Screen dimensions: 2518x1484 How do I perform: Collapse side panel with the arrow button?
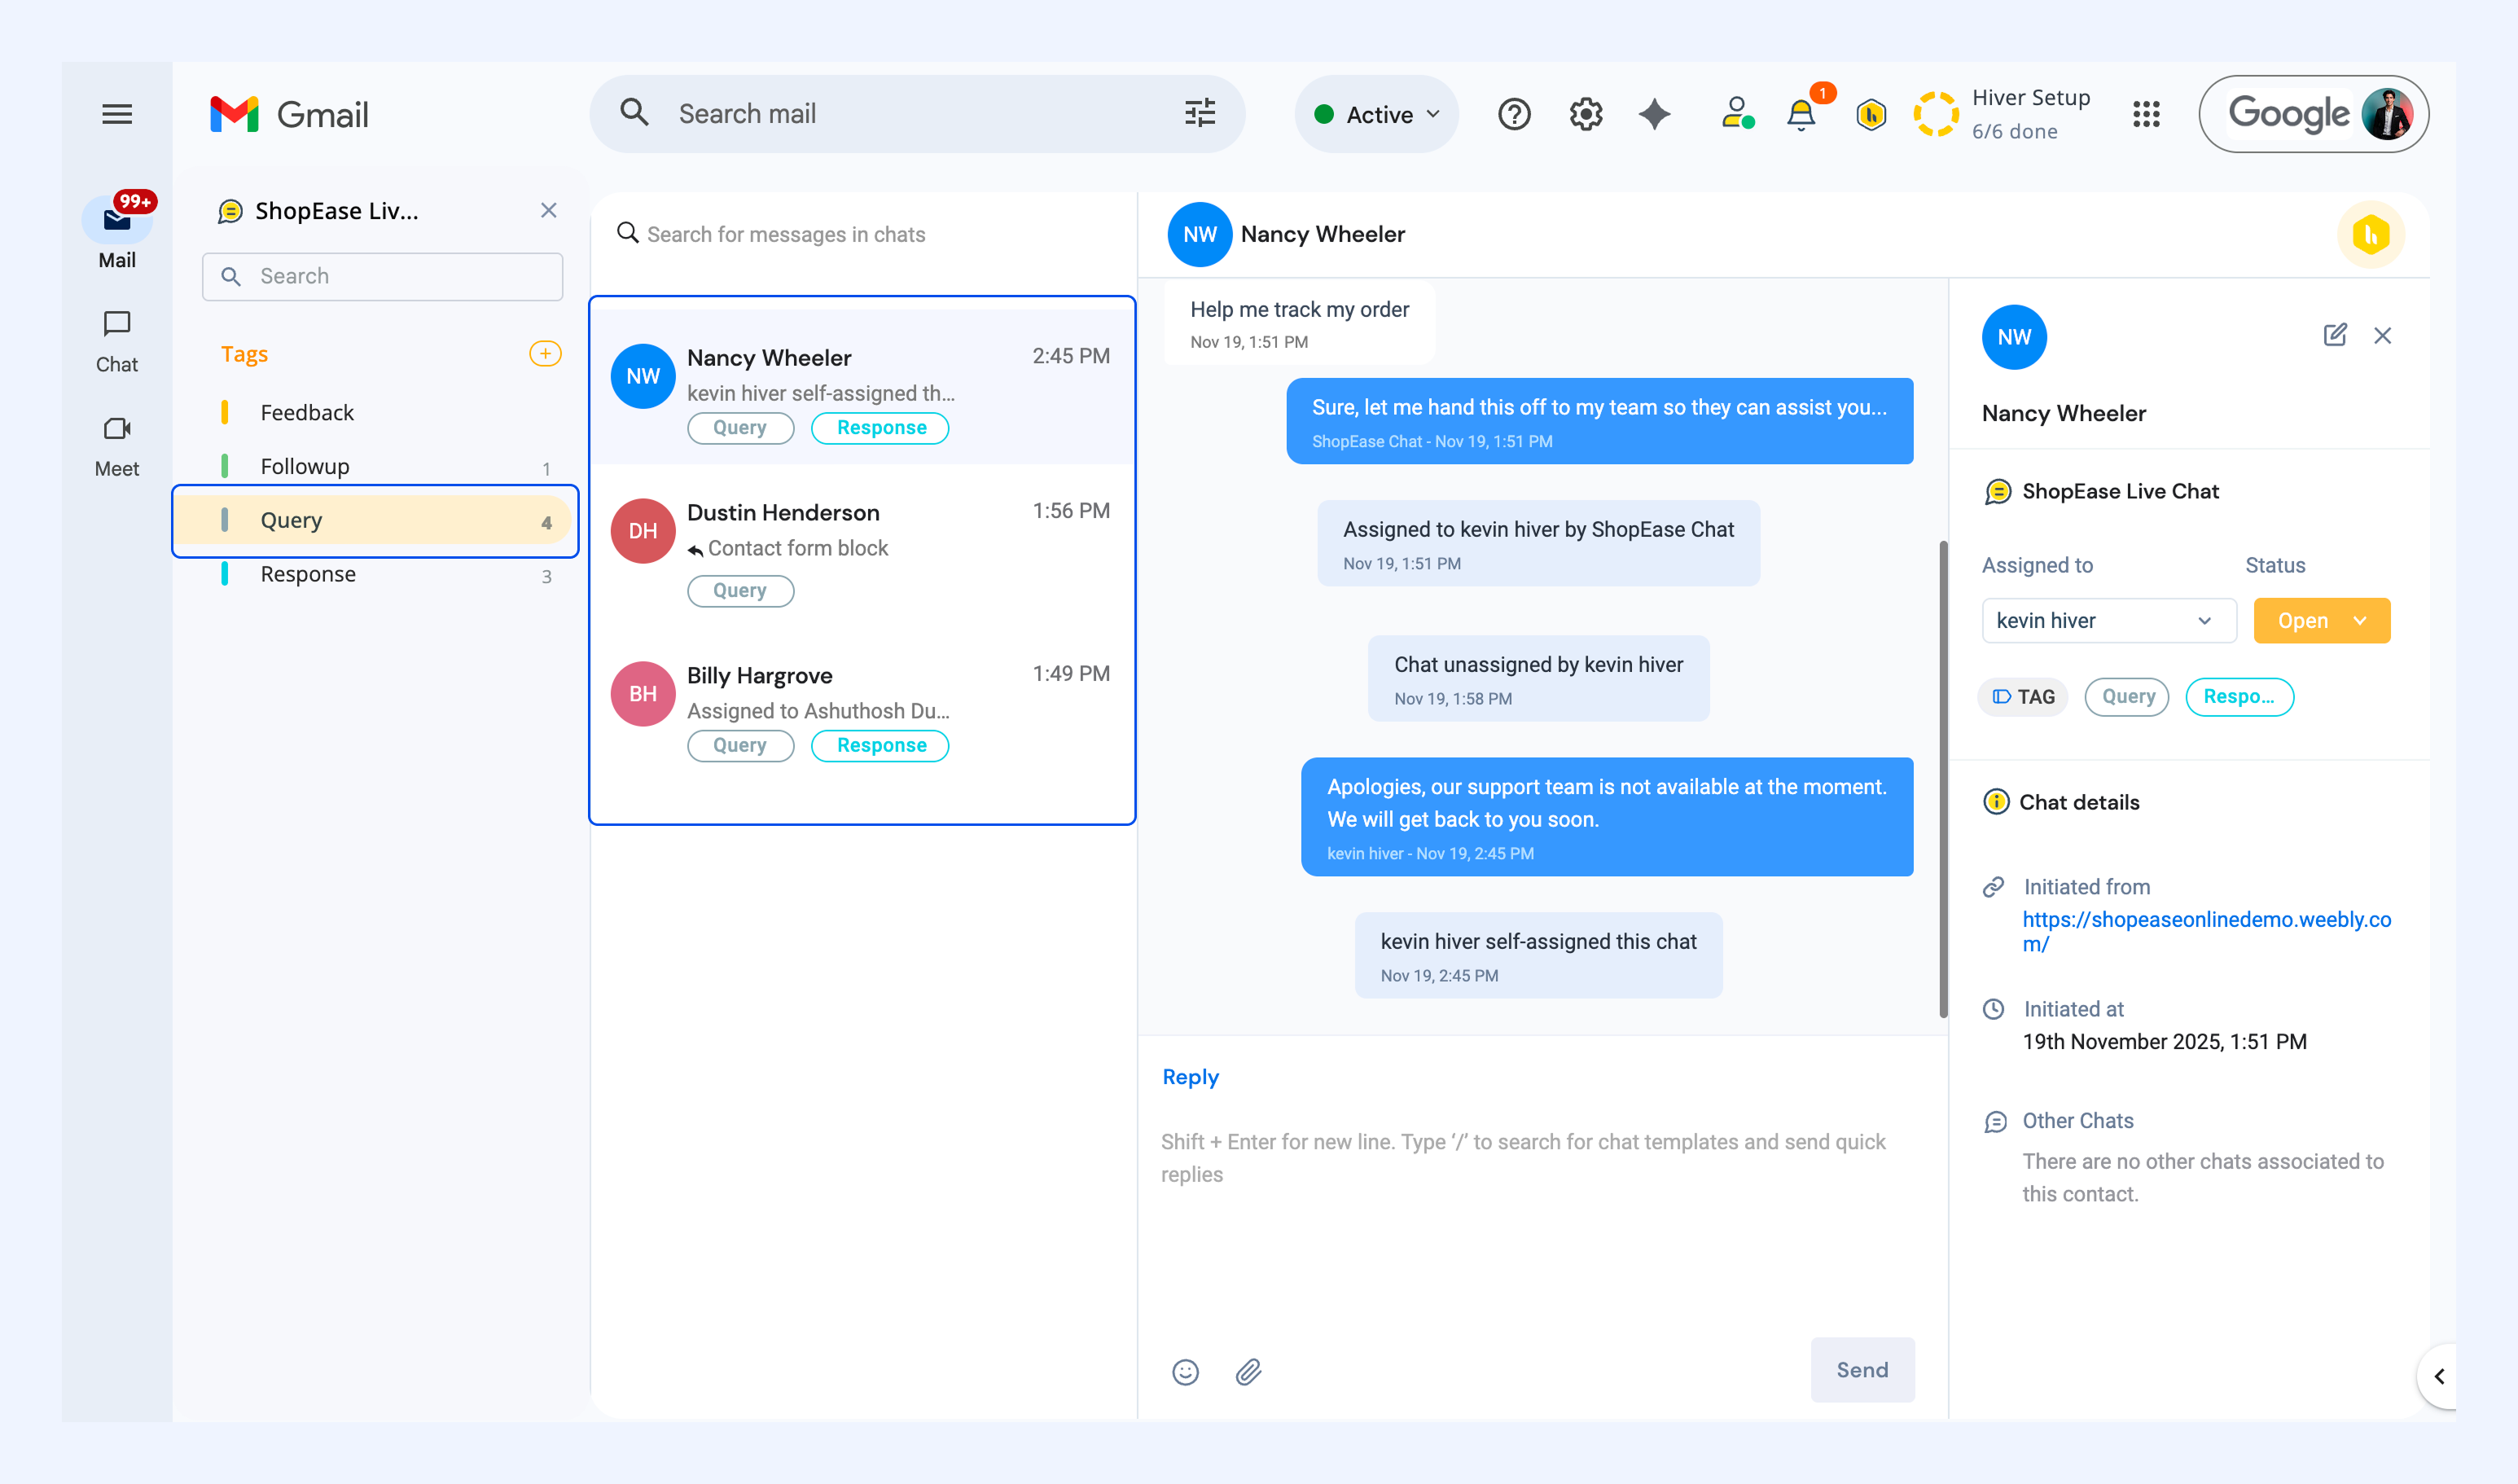[x=2439, y=1376]
